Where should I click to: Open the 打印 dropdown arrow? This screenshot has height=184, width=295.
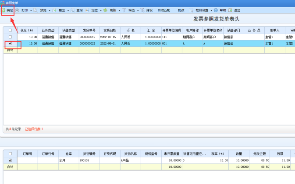tap(31, 10)
